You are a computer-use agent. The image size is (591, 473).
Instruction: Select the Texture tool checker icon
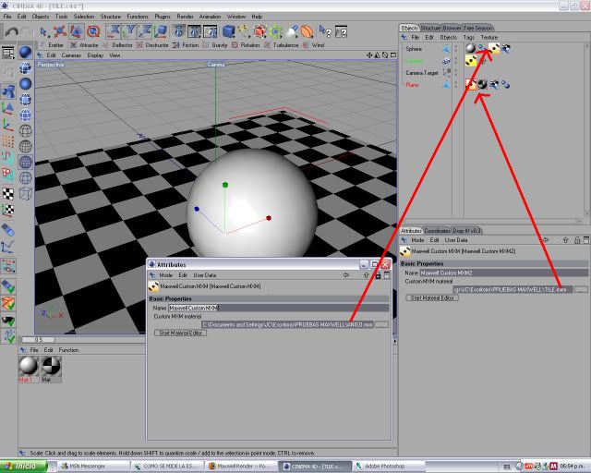[8, 193]
